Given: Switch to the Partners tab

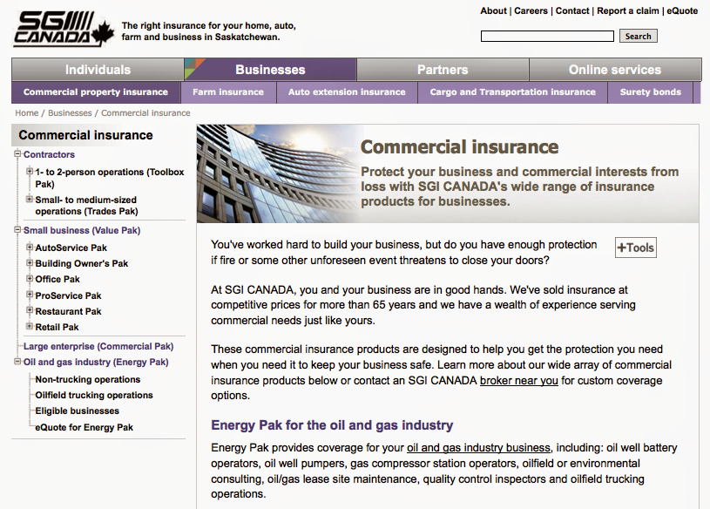Looking at the screenshot, I should click(x=443, y=69).
